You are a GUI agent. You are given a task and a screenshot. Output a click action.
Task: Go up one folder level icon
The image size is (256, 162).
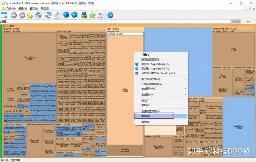[x=30, y=15]
